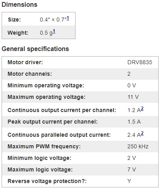Click the Dimensions heading
This screenshot has width=161, height=191.
point(20,5)
